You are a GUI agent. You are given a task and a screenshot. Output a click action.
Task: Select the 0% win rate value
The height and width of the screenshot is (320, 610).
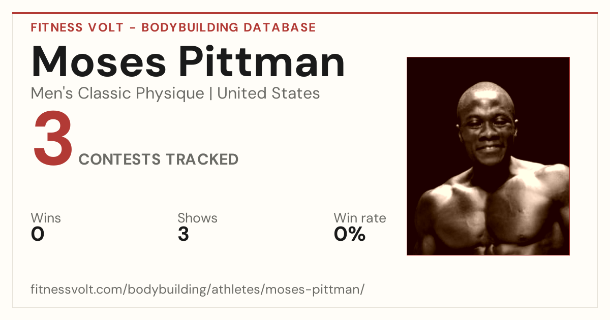350,234
